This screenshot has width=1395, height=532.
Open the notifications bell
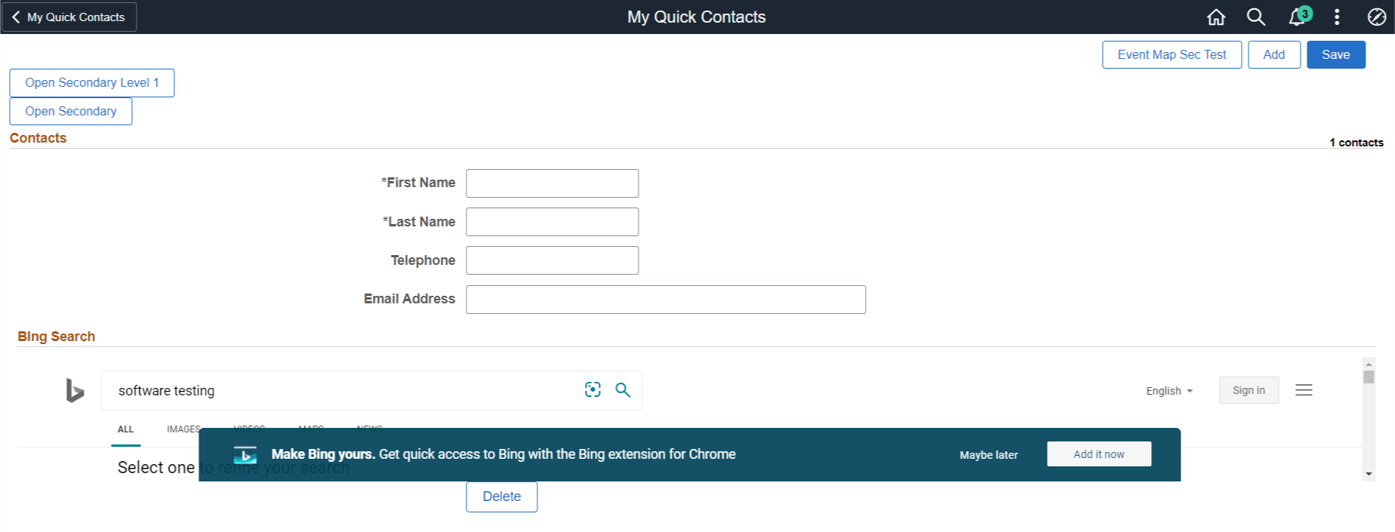coord(1298,17)
